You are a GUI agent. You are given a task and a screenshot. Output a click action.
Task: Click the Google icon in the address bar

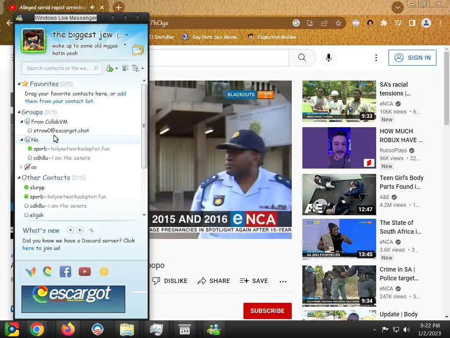(x=296, y=23)
